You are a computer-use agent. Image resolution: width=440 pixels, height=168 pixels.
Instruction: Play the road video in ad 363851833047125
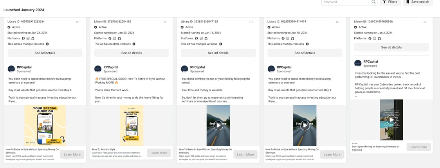coord(218,125)
